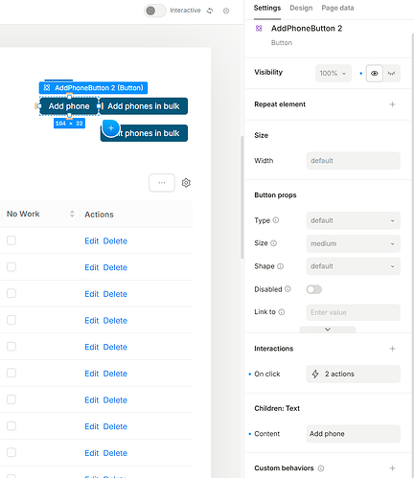The width and height of the screenshot is (414, 478).
Task: Click the Add phones in bulk button
Action: pos(144,106)
